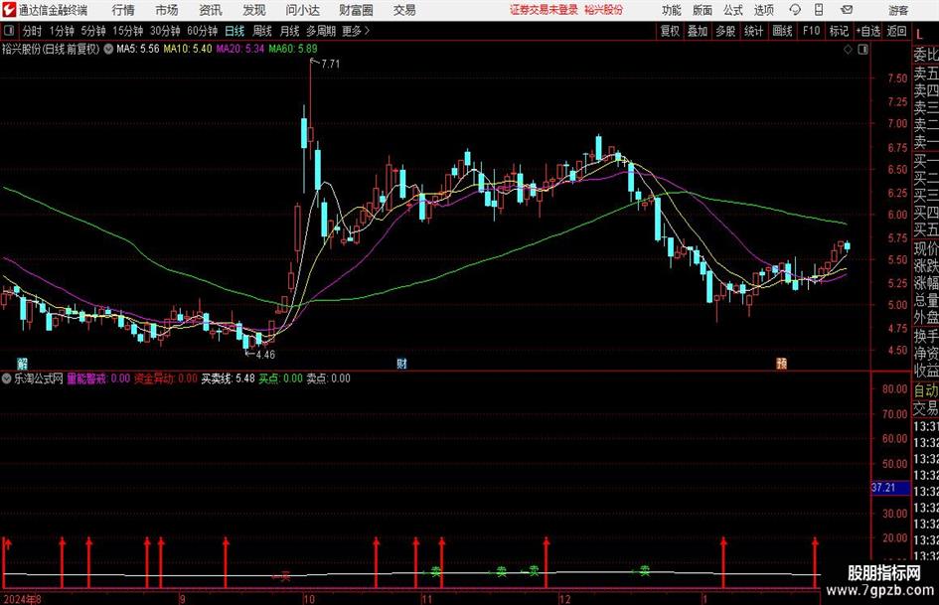Open the mobile phone icon
939x605 pixels.
point(819,10)
